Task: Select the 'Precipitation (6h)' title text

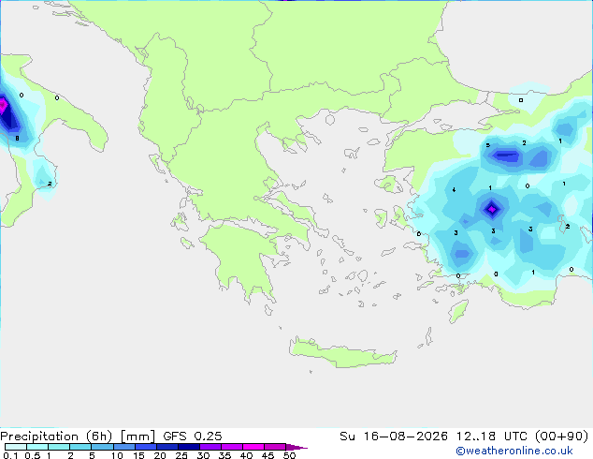Action: (x=56, y=437)
